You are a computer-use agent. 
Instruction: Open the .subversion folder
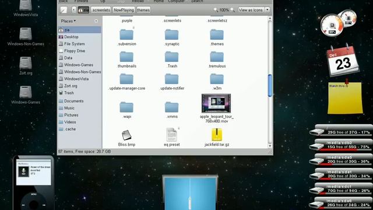(126, 35)
